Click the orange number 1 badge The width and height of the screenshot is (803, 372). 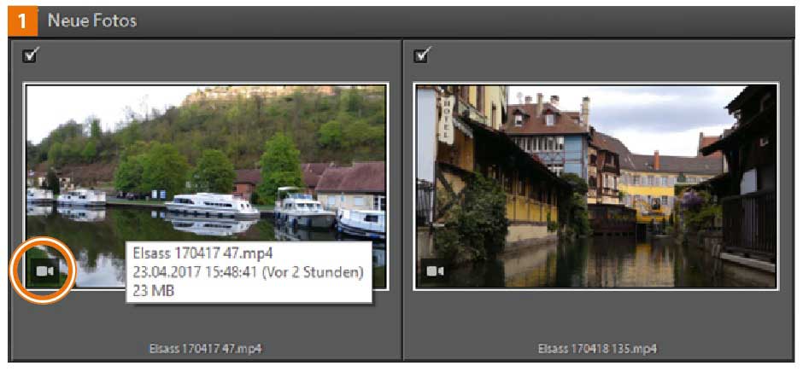23,21
